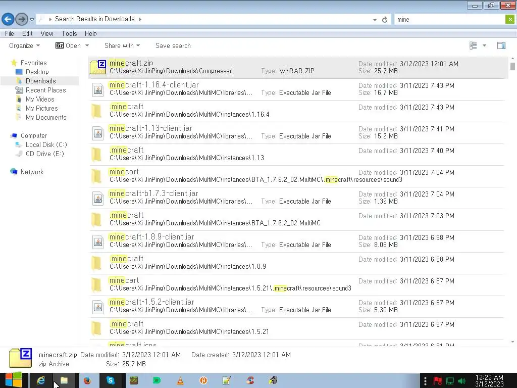
Task: Toggle the preview pane
Action: pos(501,45)
